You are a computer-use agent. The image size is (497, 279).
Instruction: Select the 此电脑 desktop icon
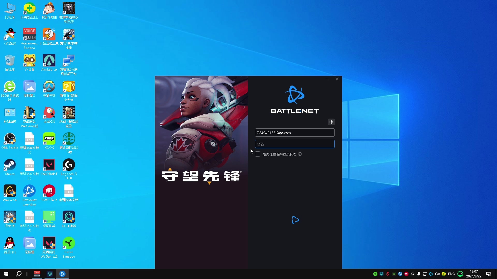click(10, 11)
